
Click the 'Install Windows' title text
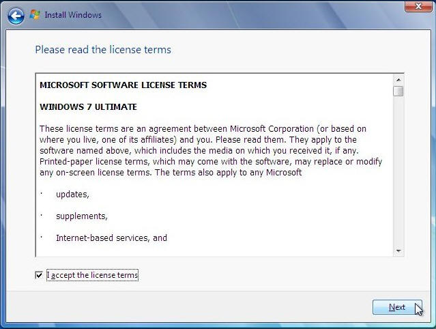tap(73, 15)
